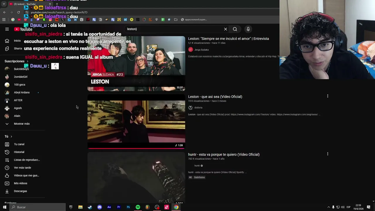The height and width of the screenshot is (211, 375).
Task: Click the magnifier search button
Action: [x=235, y=29]
